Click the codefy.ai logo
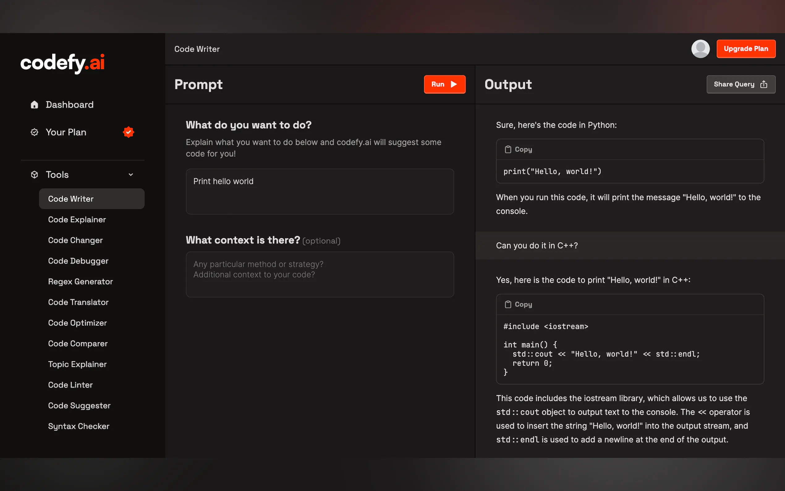785x491 pixels. click(62, 63)
